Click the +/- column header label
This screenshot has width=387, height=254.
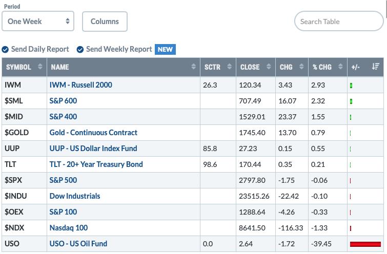point(355,67)
